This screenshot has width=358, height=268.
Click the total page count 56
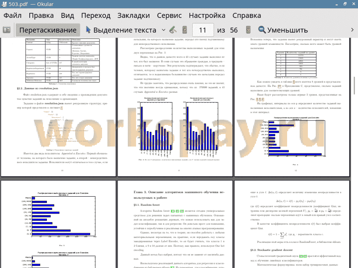pyautogui.click(x=233, y=30)
